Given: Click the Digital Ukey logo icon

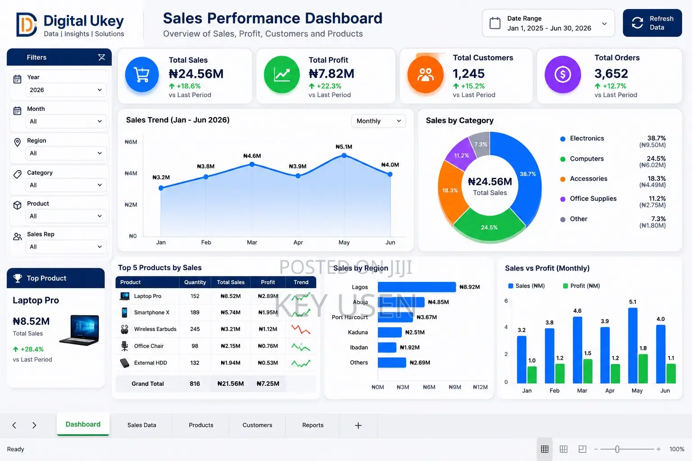Looking at the screenshot, I should coord(27,24).
